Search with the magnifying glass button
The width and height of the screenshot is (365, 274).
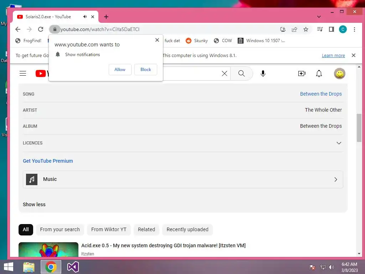(x=242, y=73)
